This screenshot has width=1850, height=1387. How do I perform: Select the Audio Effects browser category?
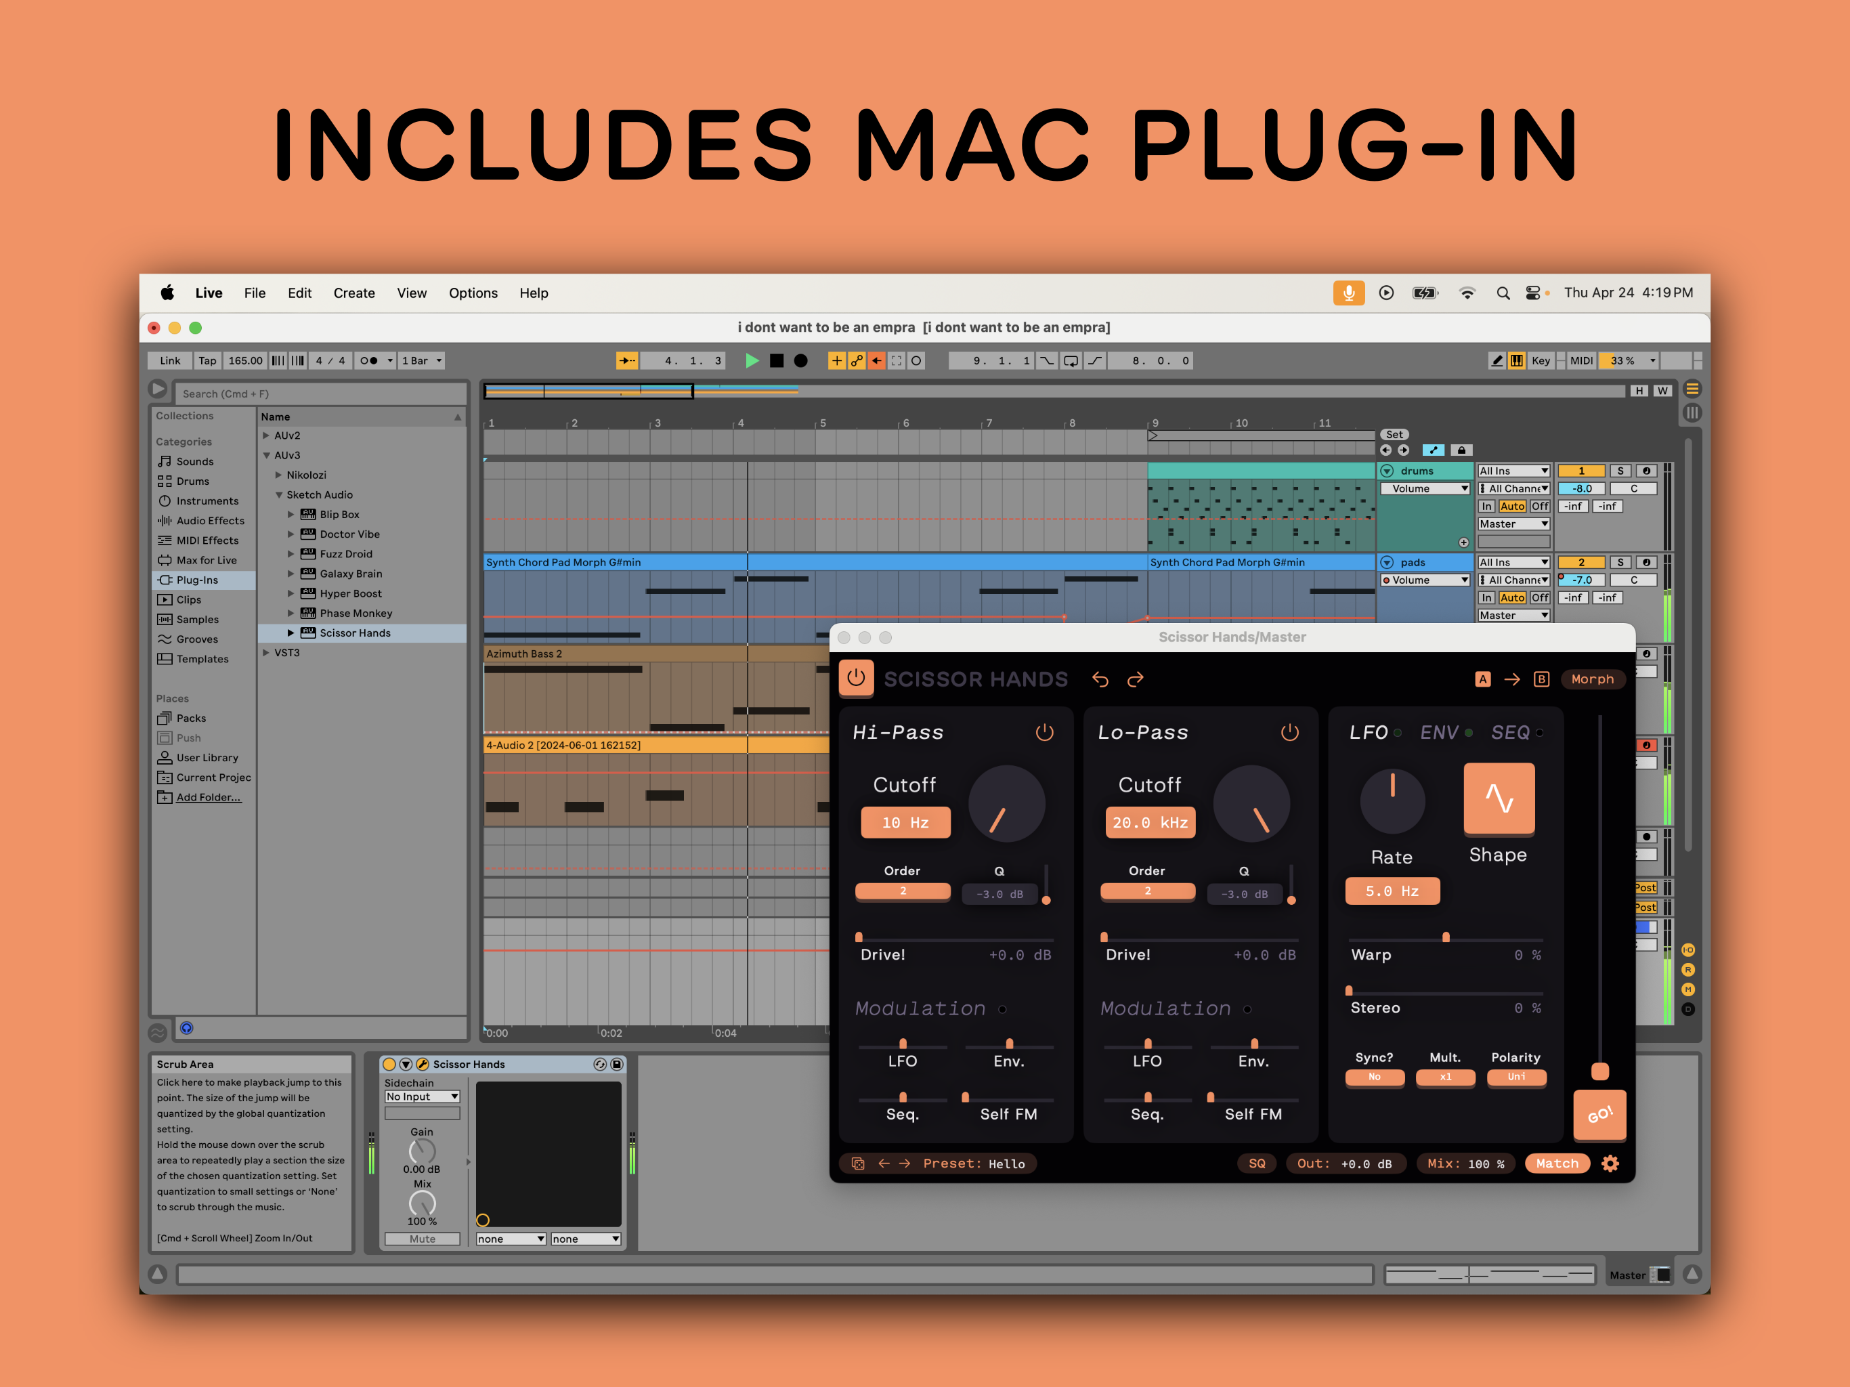pyautogui.click(x=210, y=520)
